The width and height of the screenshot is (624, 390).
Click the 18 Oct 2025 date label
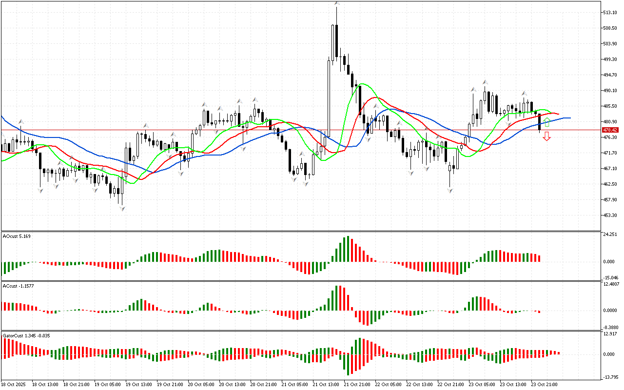point(15,385)
